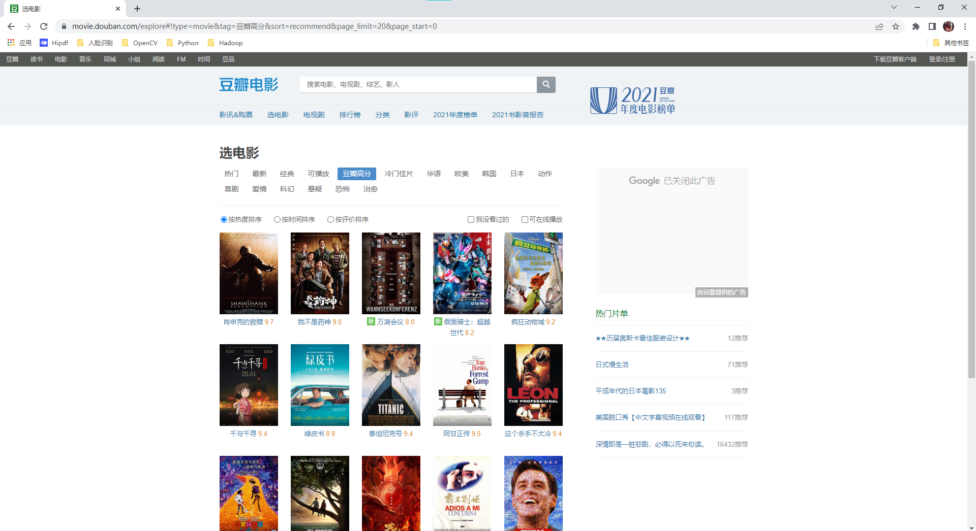Click the movie search input field
Screen dimensions: 976x531
pyautogui.click(x=418, y=84)
